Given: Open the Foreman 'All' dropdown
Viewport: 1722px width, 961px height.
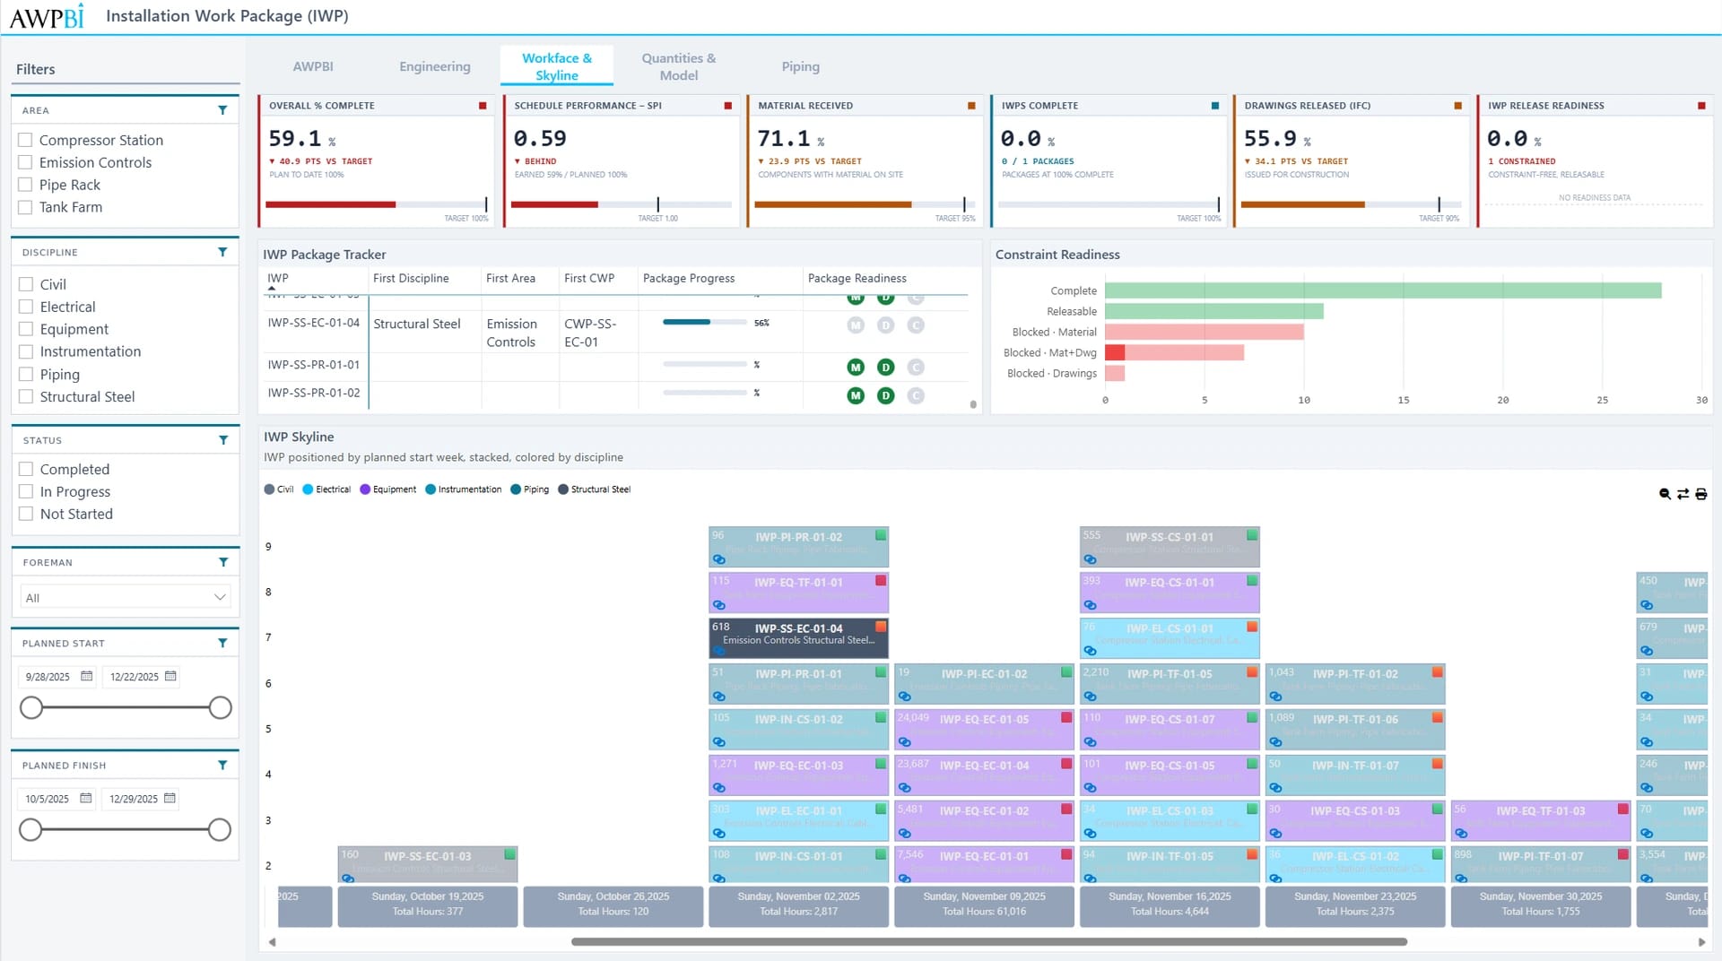Looking at the screenshot, I should (126, 597).
